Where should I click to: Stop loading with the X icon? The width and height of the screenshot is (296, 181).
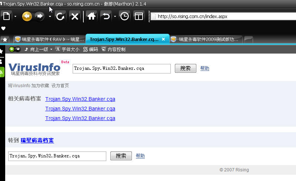click(x=75, y=17)
